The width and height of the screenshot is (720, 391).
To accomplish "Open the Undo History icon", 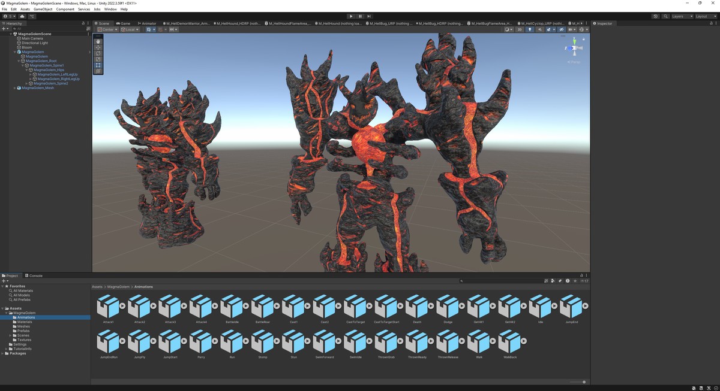I will 655,16.
